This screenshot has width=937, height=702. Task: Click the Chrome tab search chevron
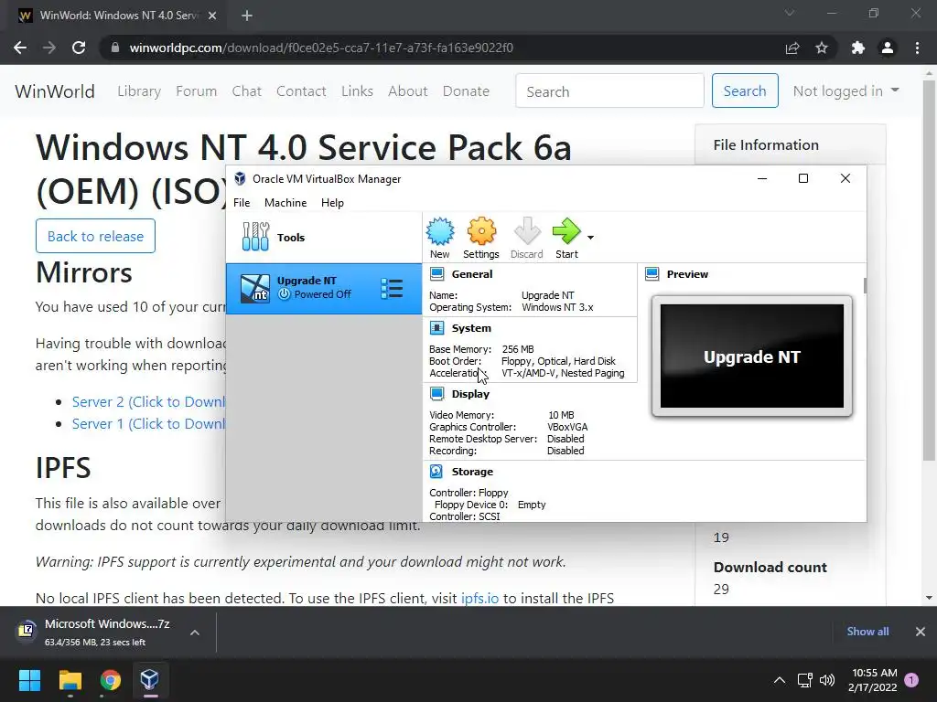[x=790, y=13]
